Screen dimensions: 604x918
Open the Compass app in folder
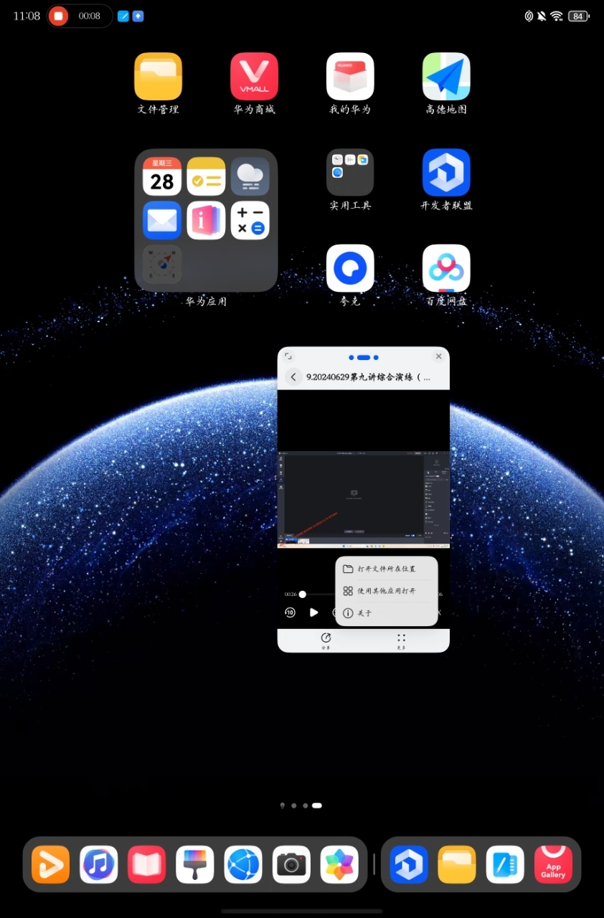(162, 264)
